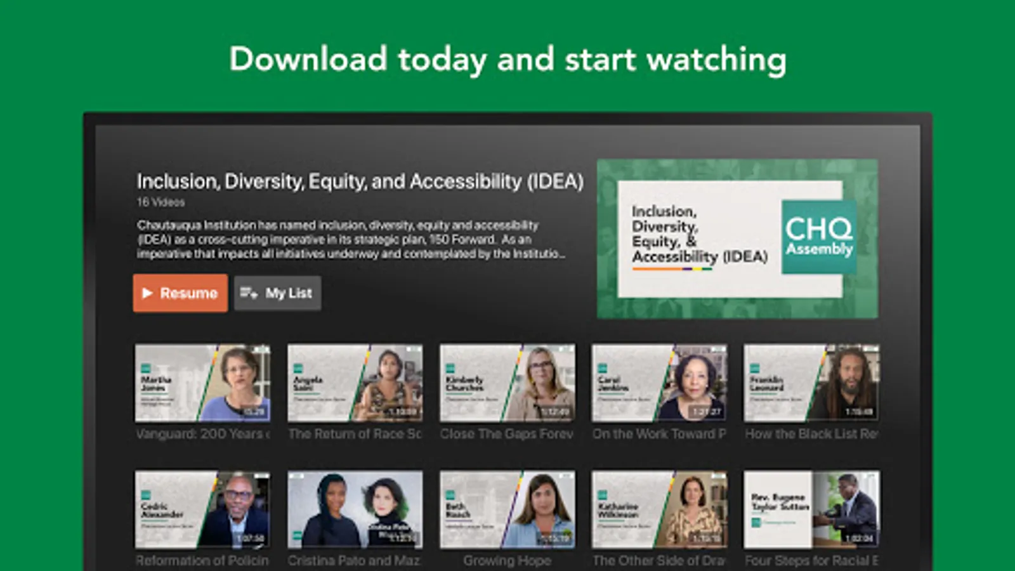Screen dimensions: 1015x571
Task: Open the Carol Jenkins video thumbnail
Action: (660, 383)
